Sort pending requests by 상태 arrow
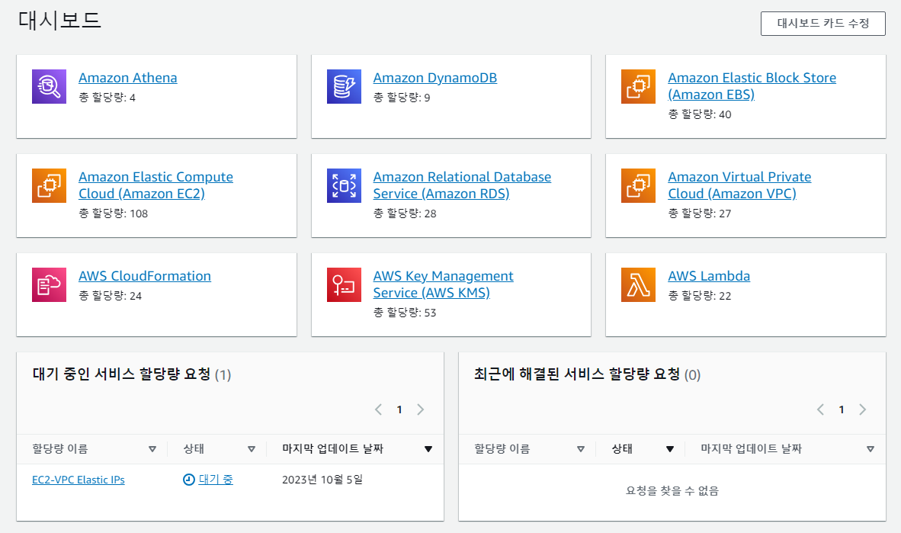Screen dimensions: 901x533 click(251, 449)
